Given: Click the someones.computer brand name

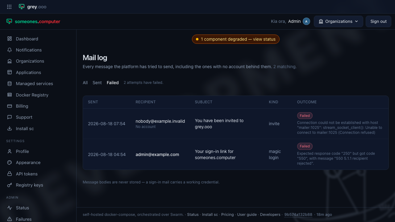Looking at the screenshot, I should (38, 22).
